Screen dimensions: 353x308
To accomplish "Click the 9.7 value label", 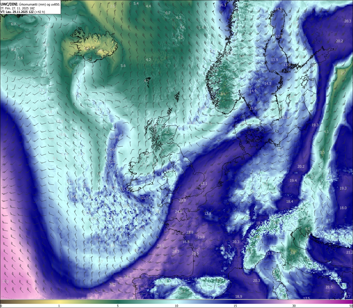I will tap(100, 262).
